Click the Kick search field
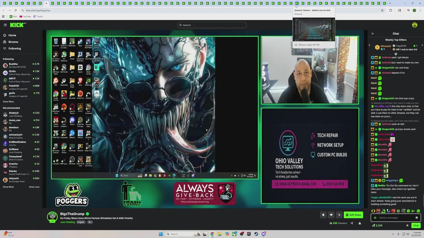This screenshot has width=424, height=238. [x=212, y=25]
